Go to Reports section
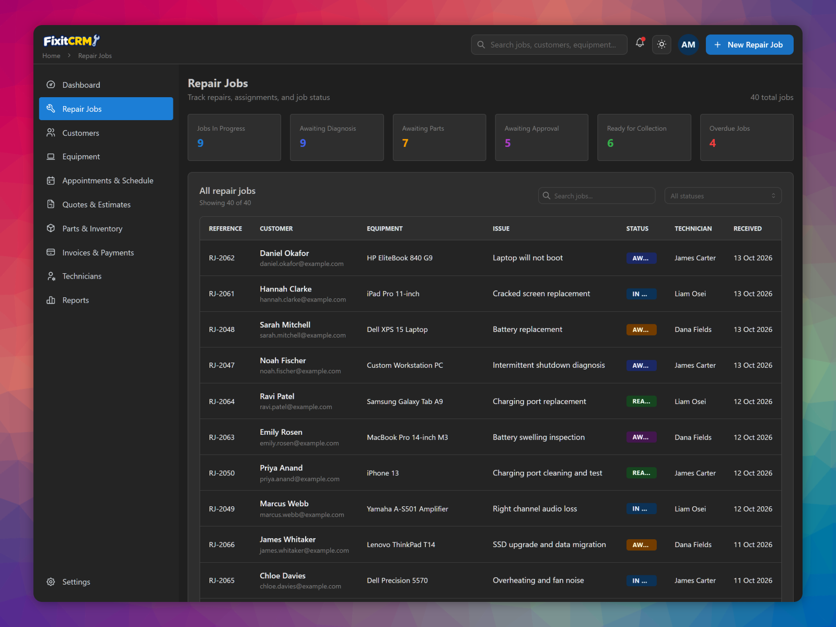This screenshot has width=836, height=627. 106,300
